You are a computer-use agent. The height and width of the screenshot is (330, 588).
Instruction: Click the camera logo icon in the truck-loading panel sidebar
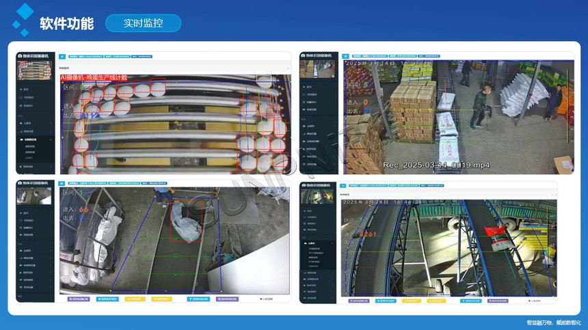tap(304, 184)
